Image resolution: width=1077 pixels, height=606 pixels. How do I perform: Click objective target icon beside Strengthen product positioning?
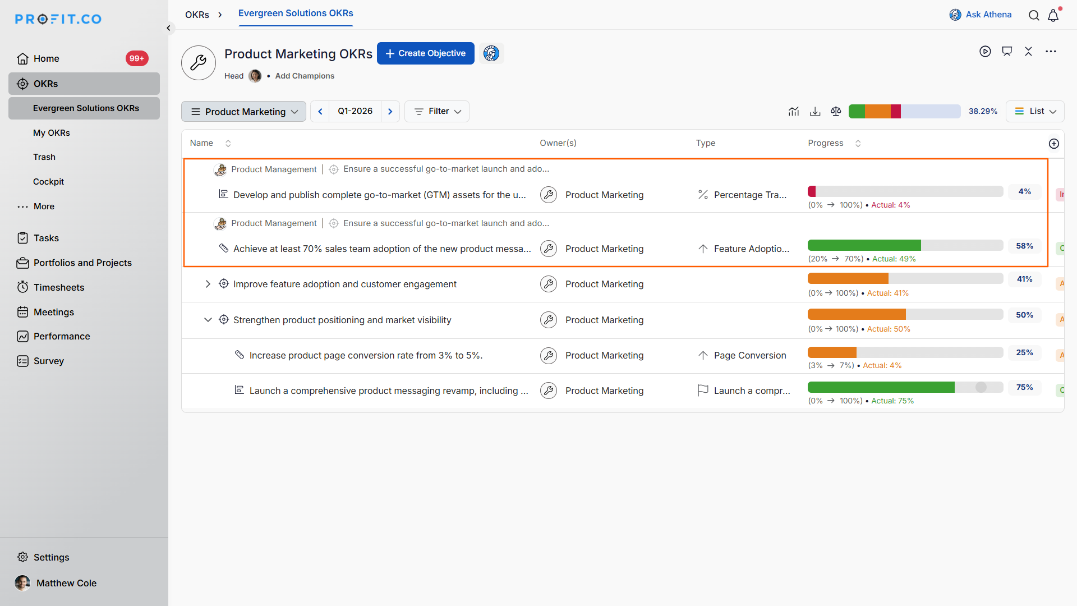(224, 319)
